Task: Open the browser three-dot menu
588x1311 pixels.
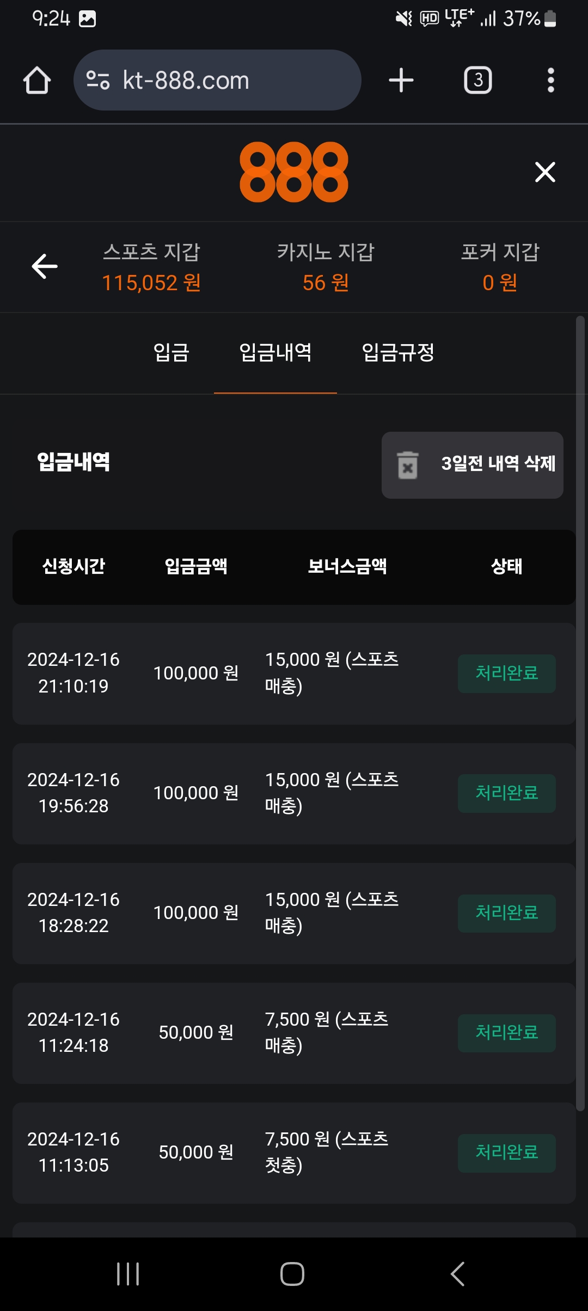Action: tap(551, 81)
